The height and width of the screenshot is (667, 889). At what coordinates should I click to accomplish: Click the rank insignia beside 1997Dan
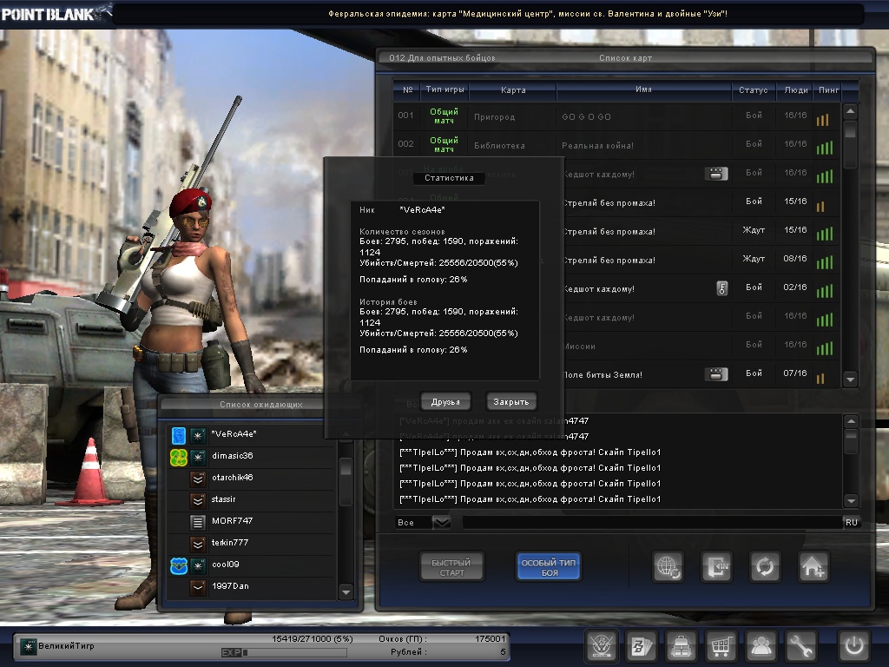pos(197,587)
